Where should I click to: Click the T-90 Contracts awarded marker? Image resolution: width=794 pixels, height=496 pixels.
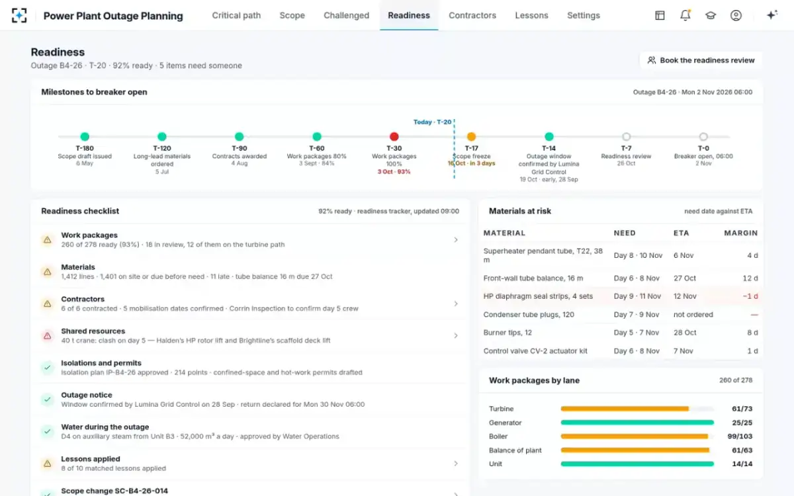click(x=240, y=137)
